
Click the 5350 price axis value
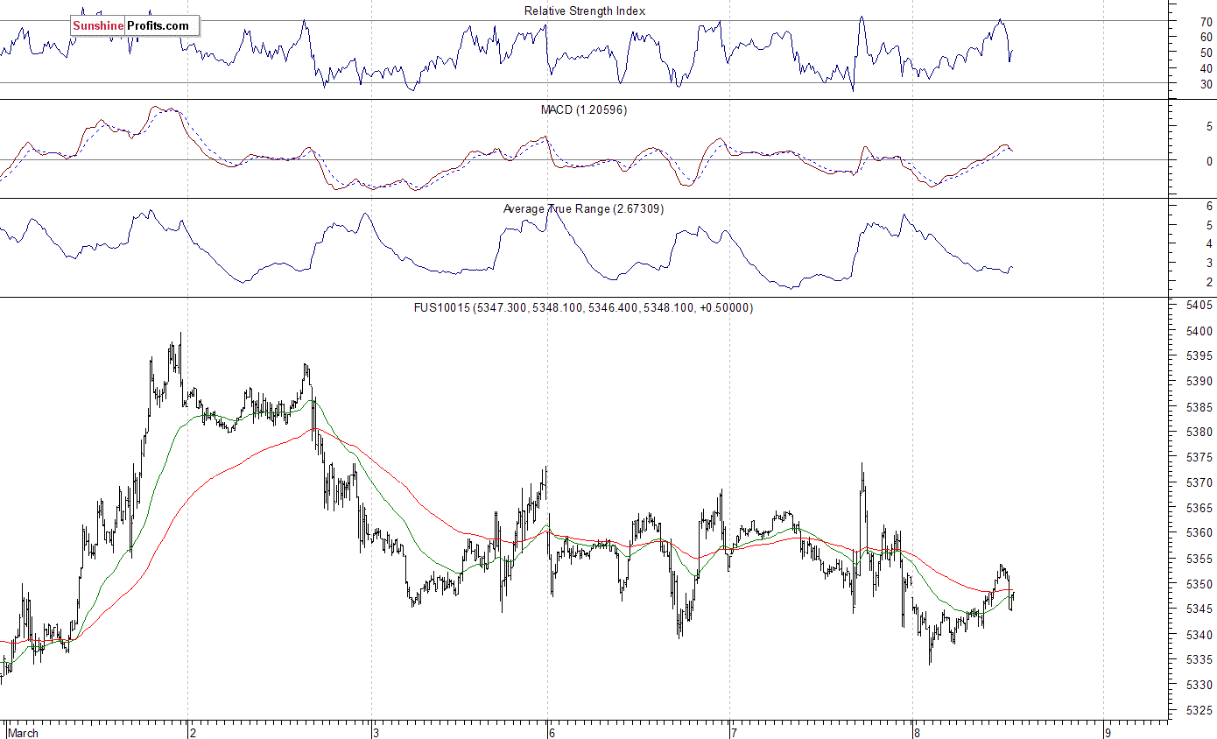pyautogui.click(x=1199, y=583)
